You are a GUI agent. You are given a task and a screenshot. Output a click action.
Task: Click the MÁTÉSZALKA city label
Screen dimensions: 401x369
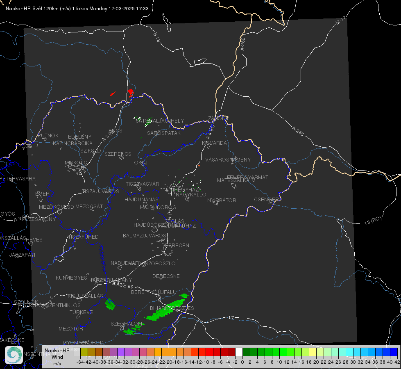pos(233,180)
